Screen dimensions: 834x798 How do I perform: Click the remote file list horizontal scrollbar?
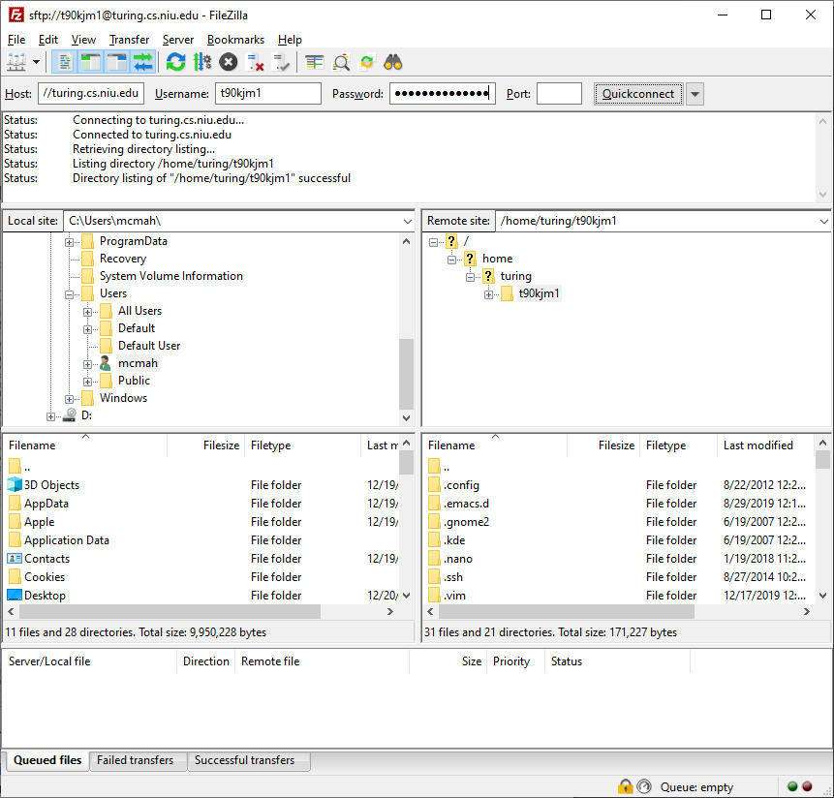(567, 612)
